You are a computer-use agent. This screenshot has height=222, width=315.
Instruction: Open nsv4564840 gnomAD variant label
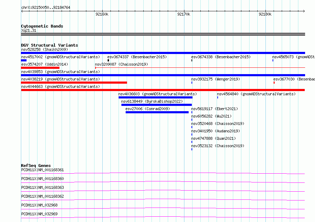click(x=256, y=94)
